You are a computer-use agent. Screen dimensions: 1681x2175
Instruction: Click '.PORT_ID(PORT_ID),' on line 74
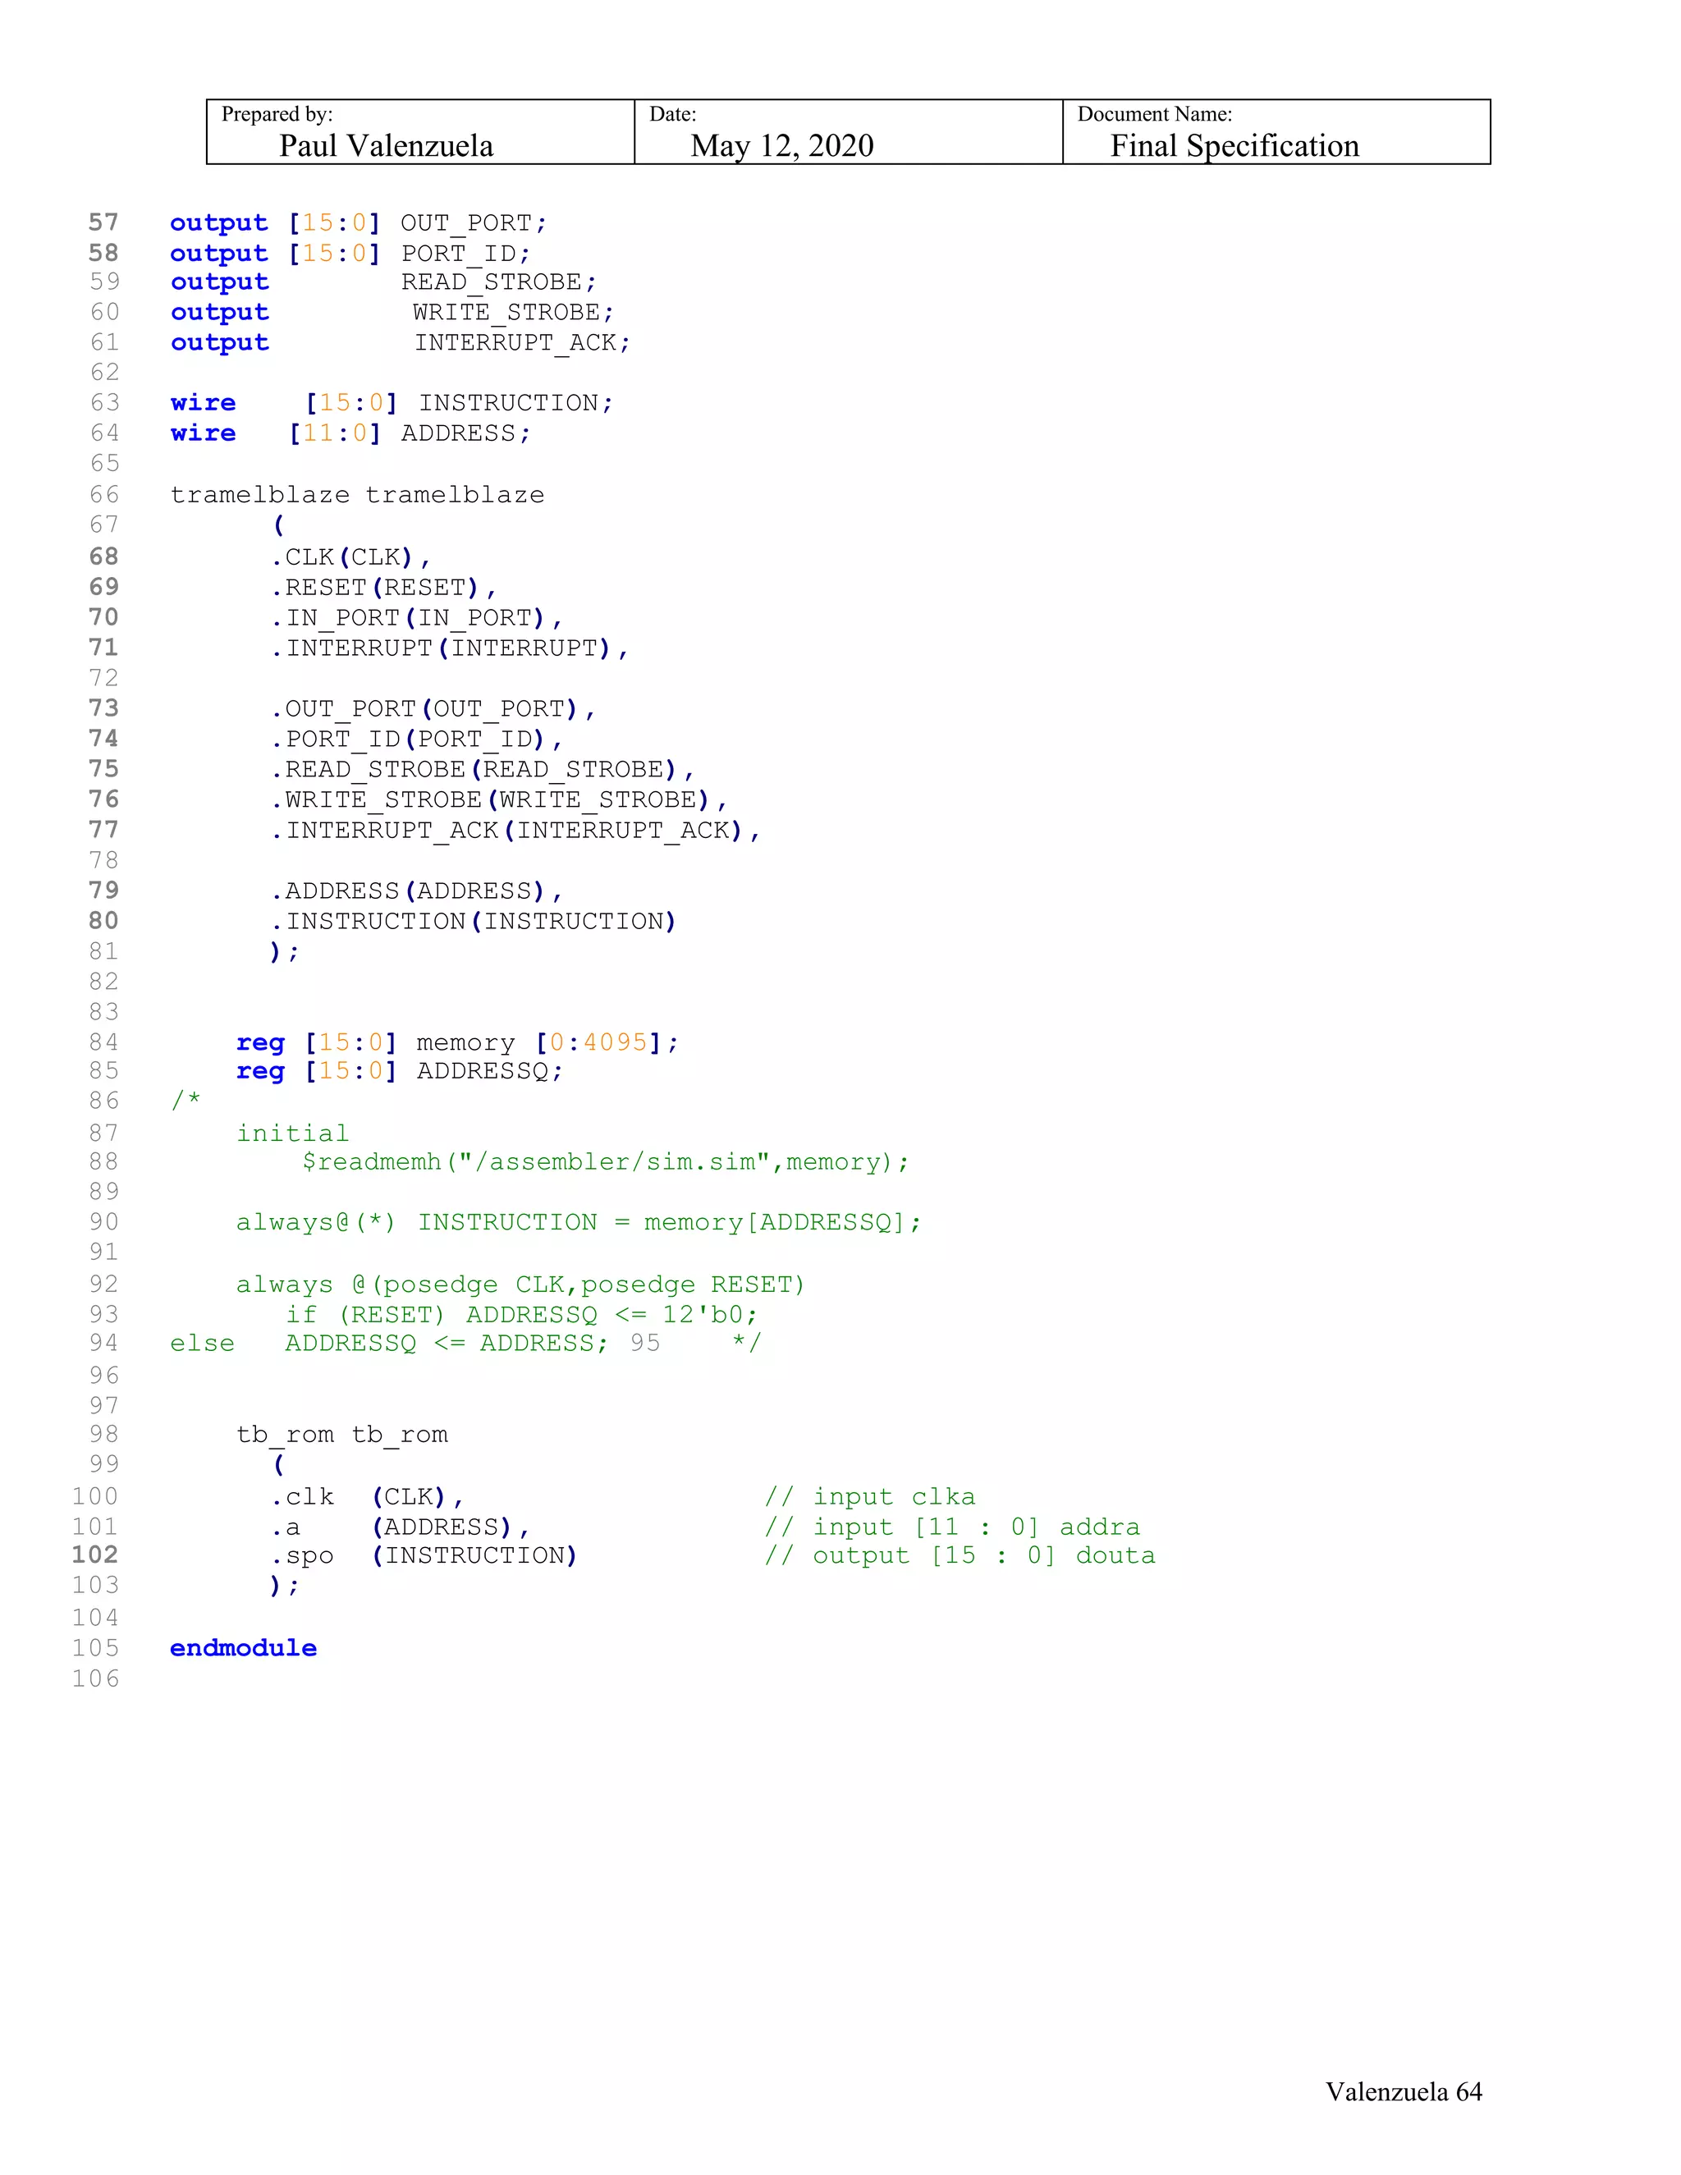[x=416, y=740]
